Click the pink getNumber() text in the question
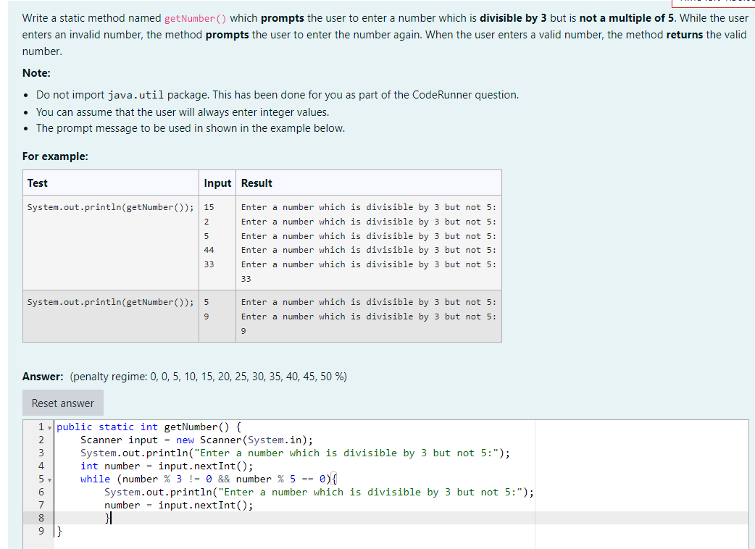Image resolution: width=755 pixels, height=549 pixels. pyautogui.click(x=195, y=19)
